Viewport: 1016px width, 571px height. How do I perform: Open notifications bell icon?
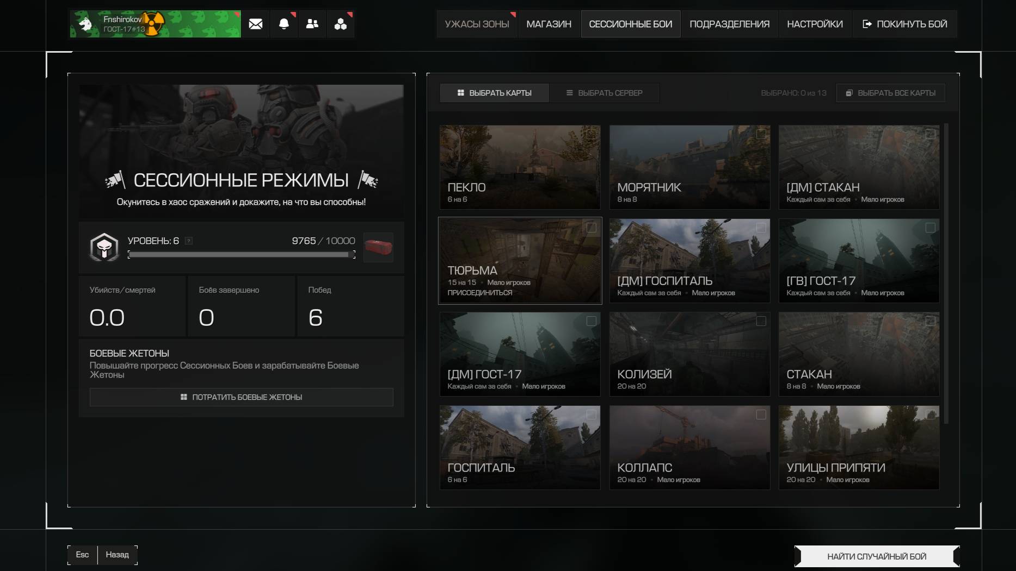[x=284, y=24]
